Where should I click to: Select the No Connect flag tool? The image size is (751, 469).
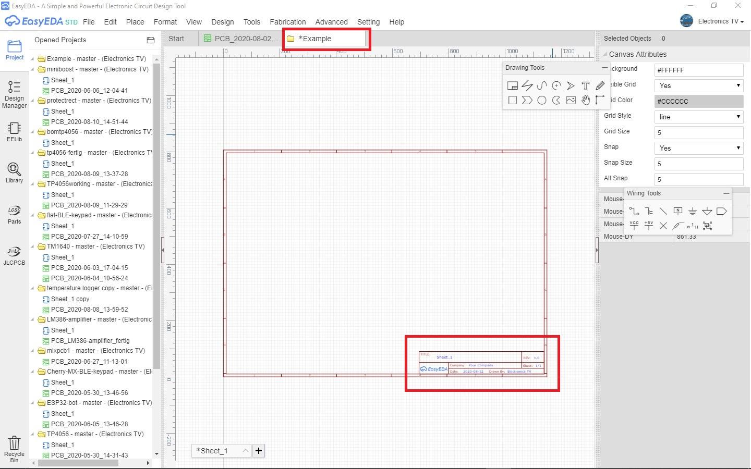[663, 226]
